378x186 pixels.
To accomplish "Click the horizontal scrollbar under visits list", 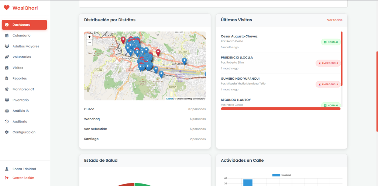I will [x=281, y=109].
